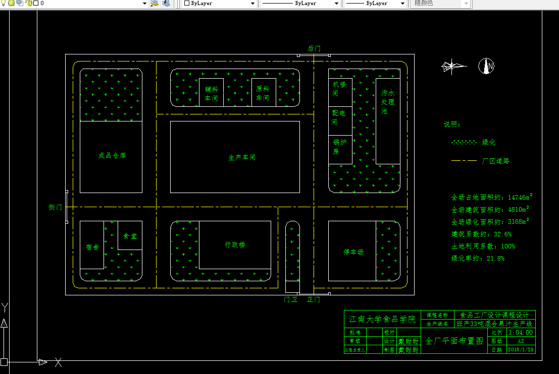This screenshot has height=374, width=559.
Task: Select title block text 食品工厂设计课程设计
Action: pyautogui.click(x=494, y=315)
